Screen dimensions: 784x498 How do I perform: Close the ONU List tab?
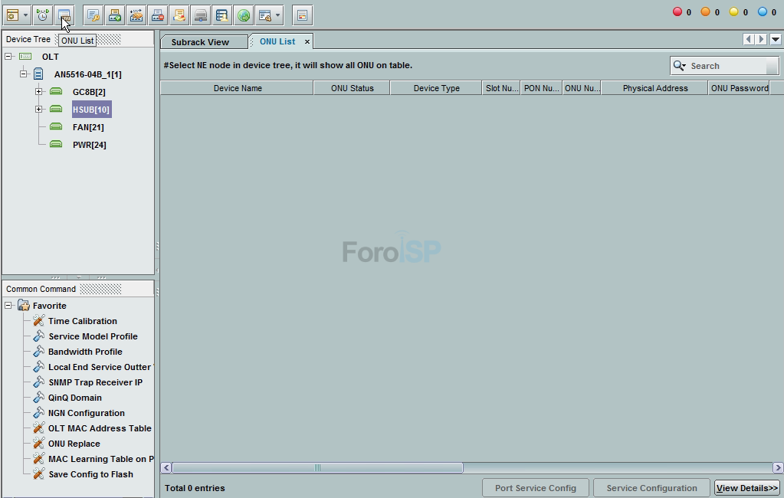click(x=307, y=42)
